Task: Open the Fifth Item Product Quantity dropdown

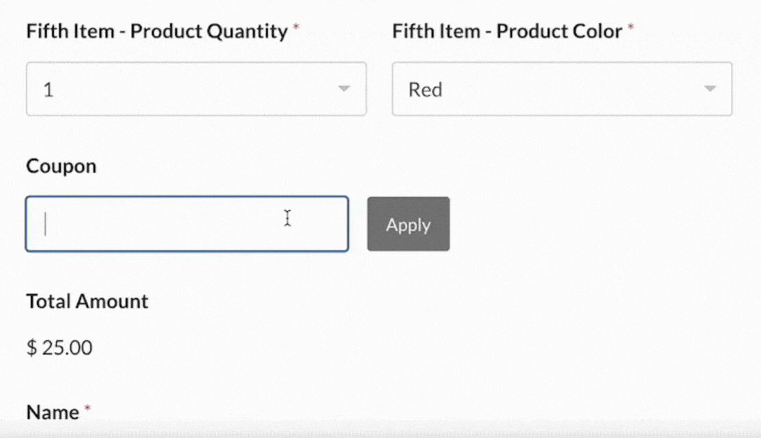Action: 196,89
